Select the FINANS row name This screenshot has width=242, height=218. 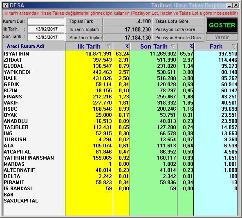pyautogui.click(x=13, y=97)
